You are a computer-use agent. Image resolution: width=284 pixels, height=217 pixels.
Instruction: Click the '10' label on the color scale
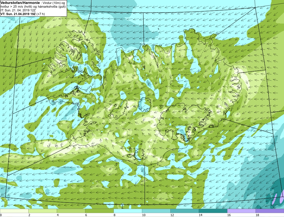144,215
